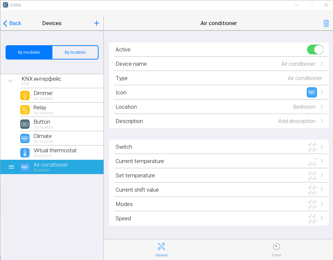Open the Timer tab
This screenshot has width=333, height=260.
coord(276,250)
